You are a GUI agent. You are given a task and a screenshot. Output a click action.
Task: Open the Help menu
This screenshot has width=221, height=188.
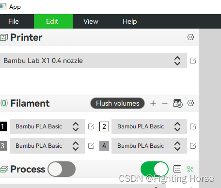click(x=130, y=21)
